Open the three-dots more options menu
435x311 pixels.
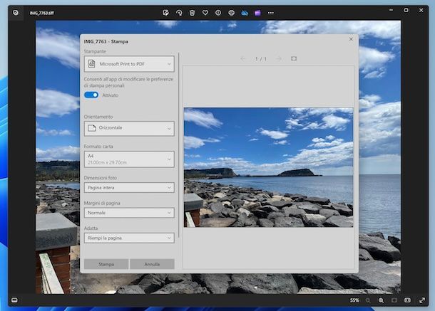271,13
